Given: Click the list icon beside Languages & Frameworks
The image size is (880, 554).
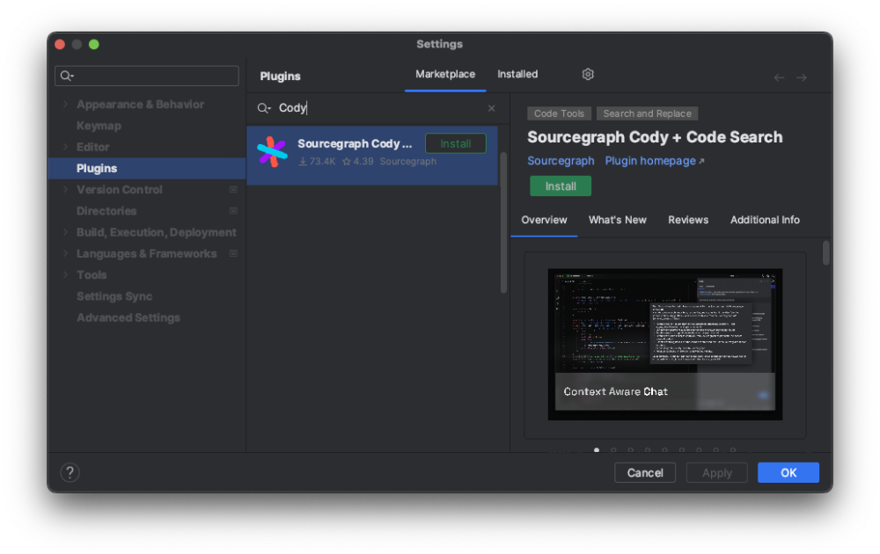Looking at the screenshot, I should (x=233, y=253).
